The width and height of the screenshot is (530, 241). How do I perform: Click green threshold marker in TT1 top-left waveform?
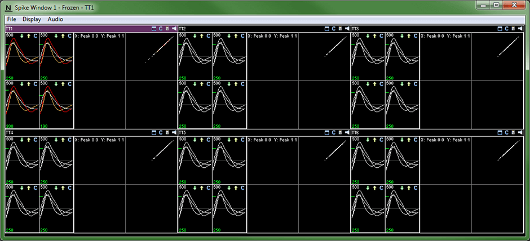[7, 43]
